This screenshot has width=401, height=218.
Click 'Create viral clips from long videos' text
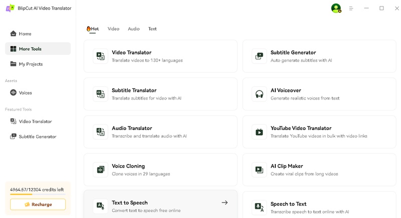(304, 174)
